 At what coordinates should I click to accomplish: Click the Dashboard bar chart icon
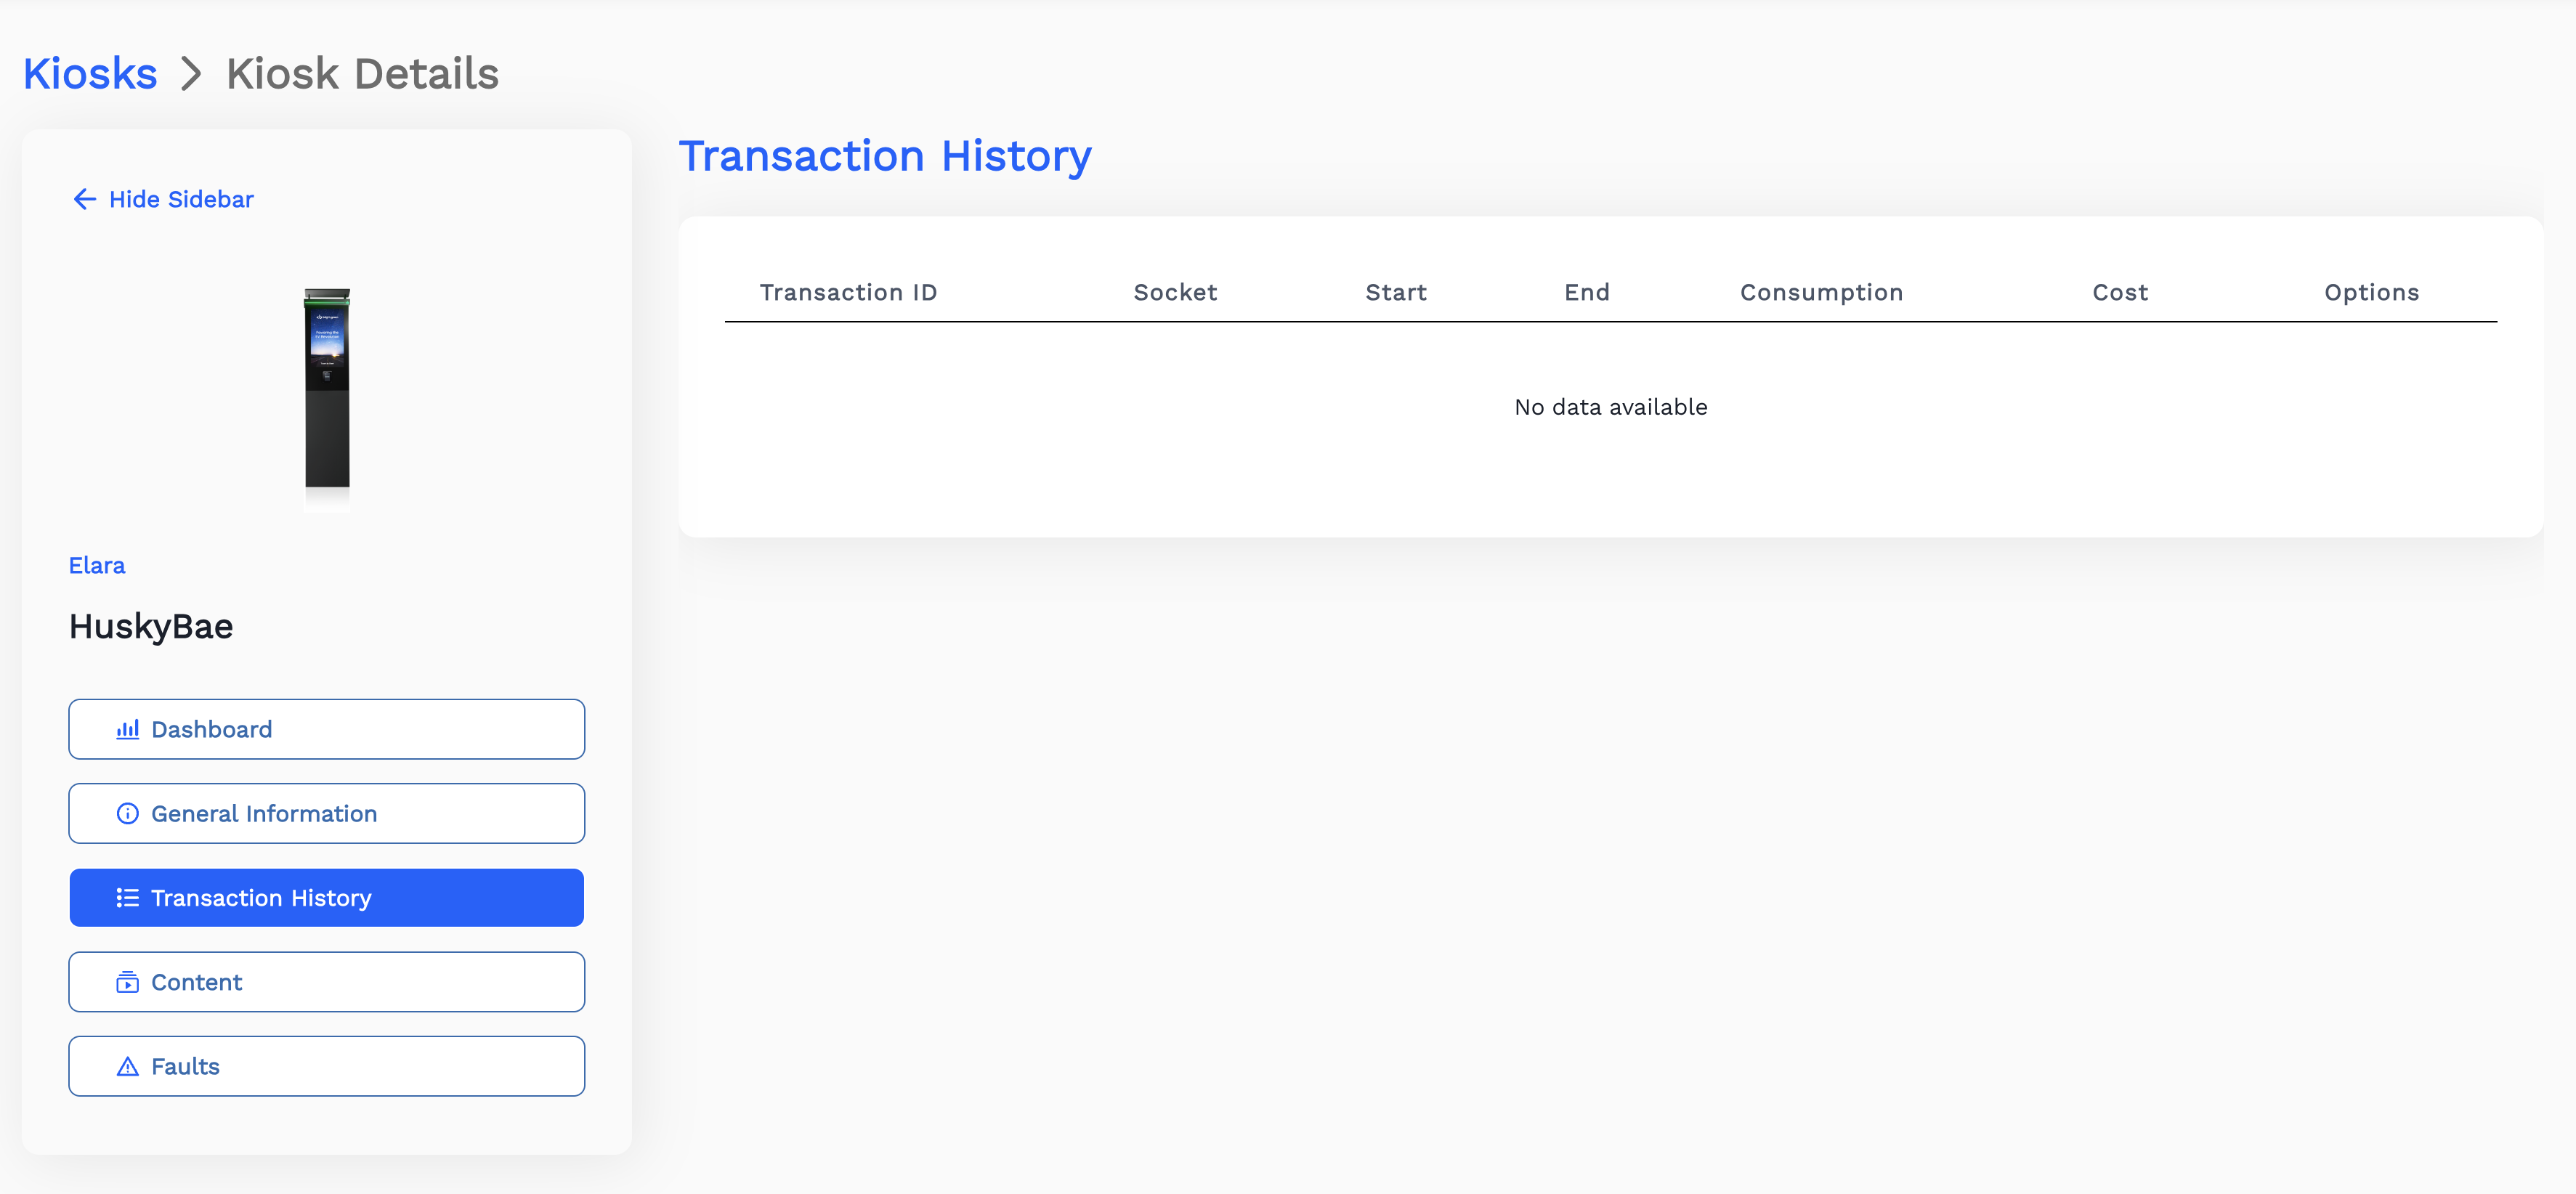click(127, 729)
